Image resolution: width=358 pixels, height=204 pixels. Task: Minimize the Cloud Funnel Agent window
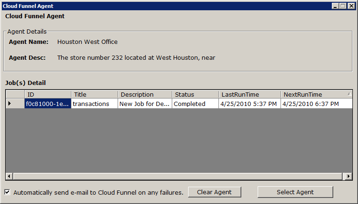pos(335,6)
